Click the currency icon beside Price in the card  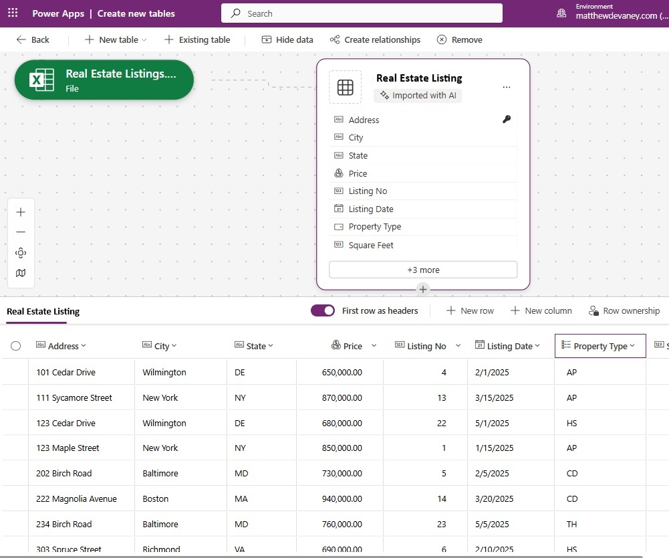pyautogui.click(x=339, y=173)
